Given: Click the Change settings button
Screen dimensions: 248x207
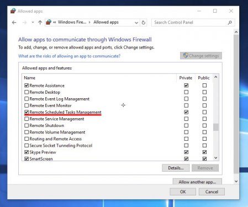Looking at the screenshot, I should [201, 56].
